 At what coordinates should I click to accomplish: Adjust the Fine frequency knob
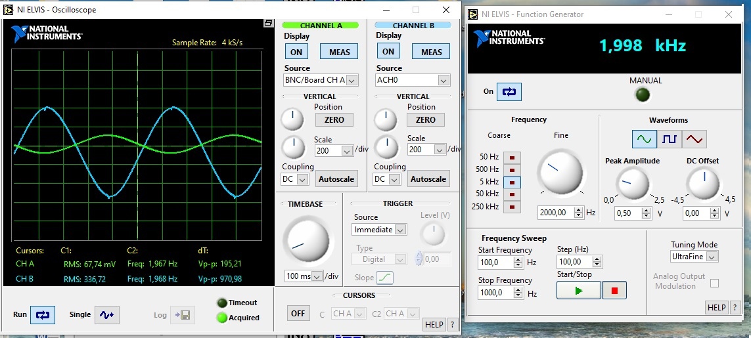[x=560, y=171]
